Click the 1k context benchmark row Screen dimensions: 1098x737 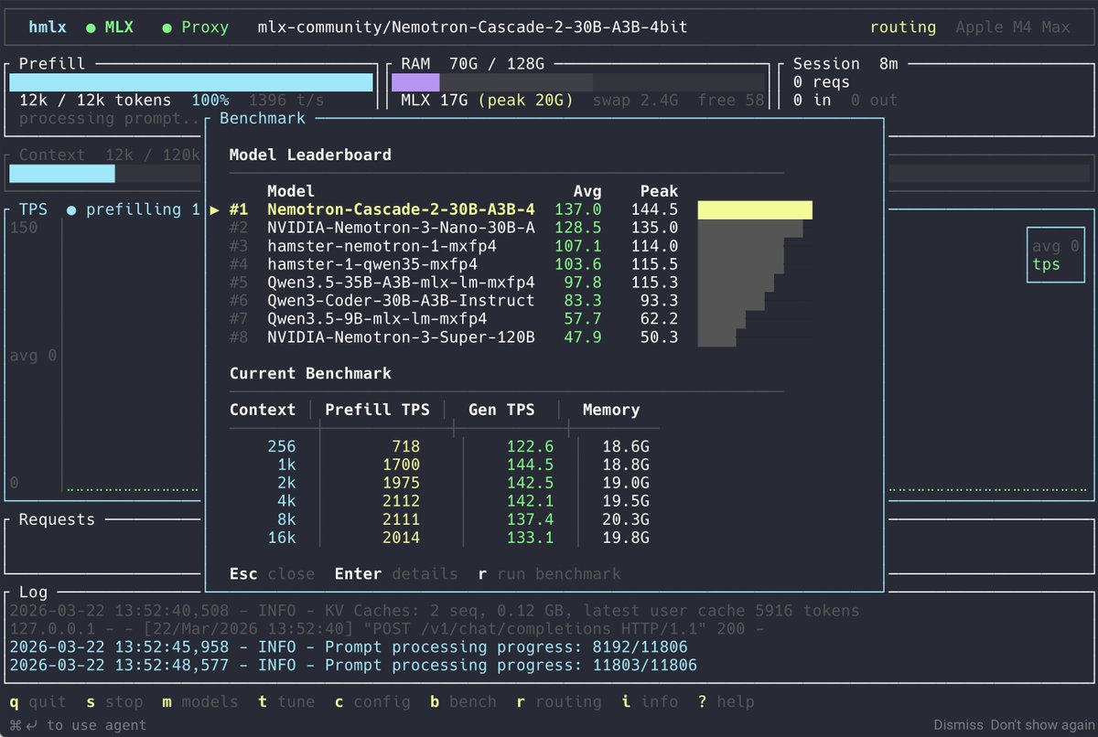[x=444, y=465]
